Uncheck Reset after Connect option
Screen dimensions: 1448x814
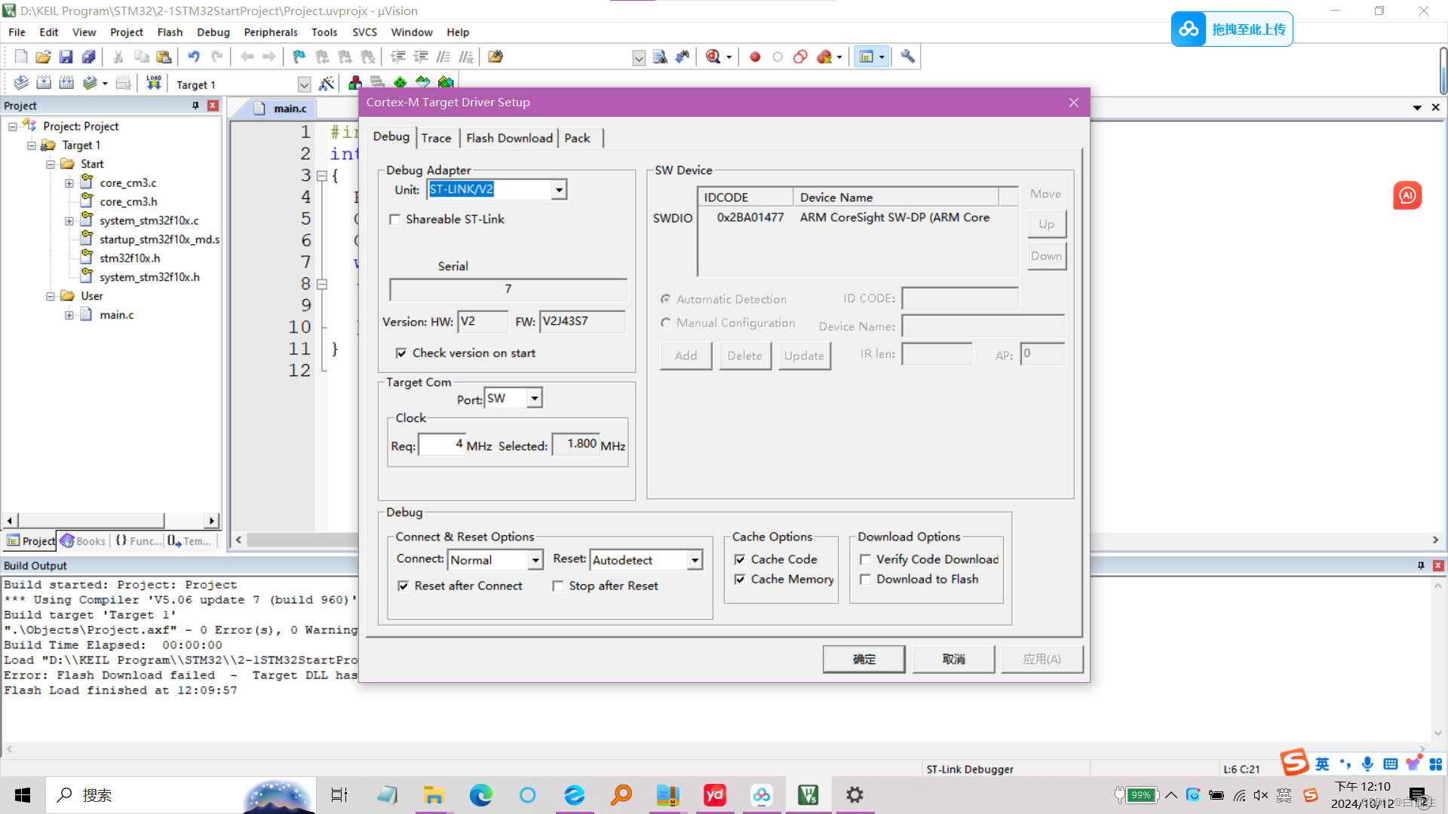403,586
